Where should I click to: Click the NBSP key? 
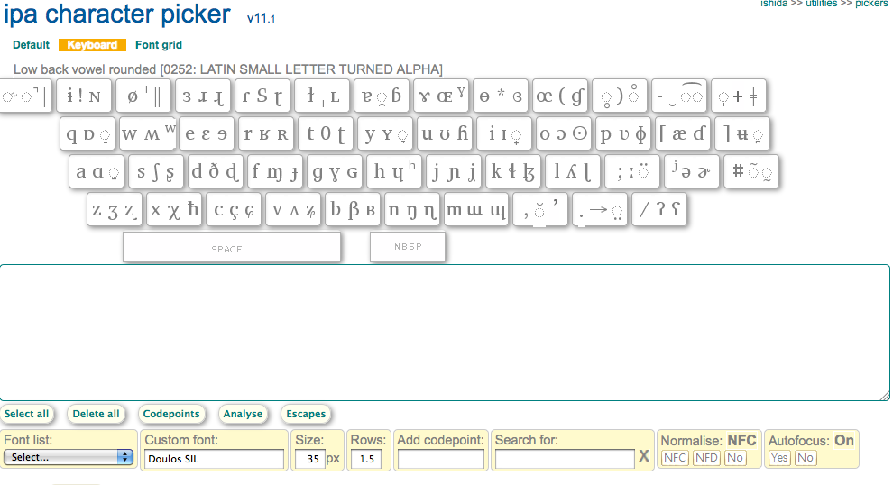pos(408,247)
